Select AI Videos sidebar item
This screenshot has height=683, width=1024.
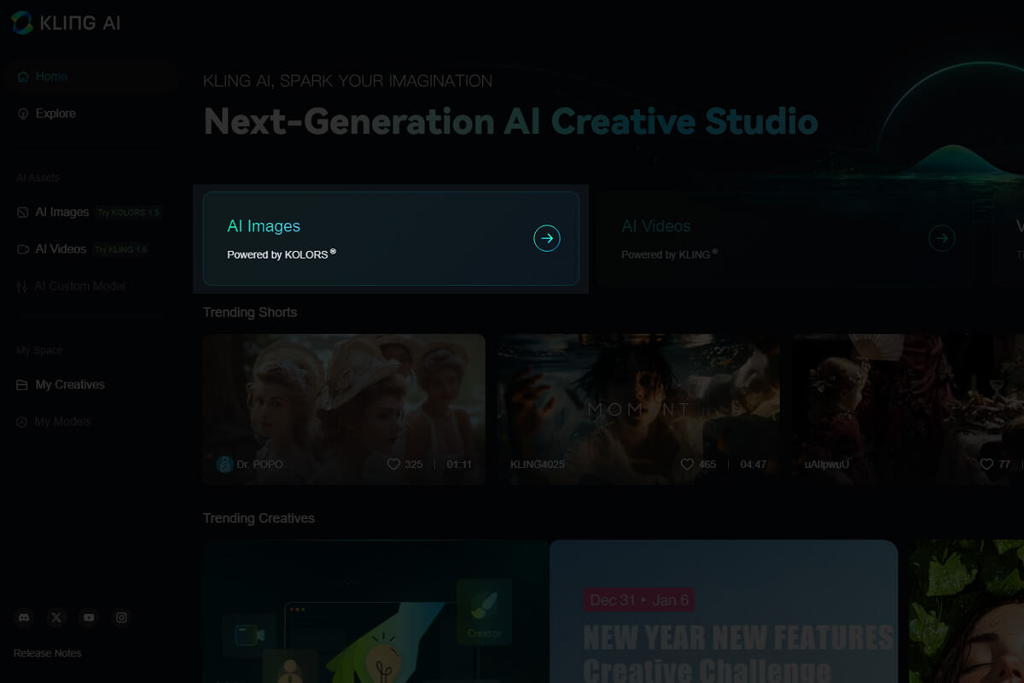click(61, 249)
